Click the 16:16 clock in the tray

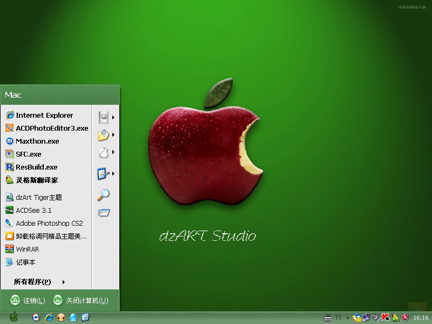coord(421,318)
